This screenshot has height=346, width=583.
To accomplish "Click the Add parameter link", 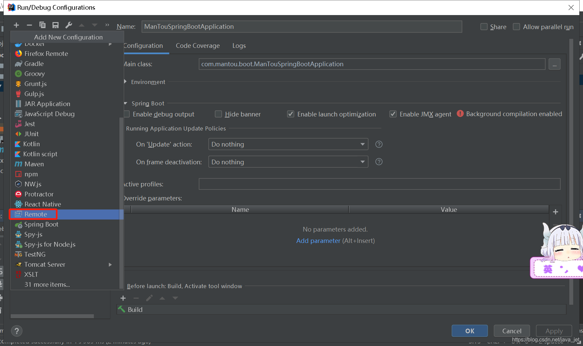I will pos(318,241).
